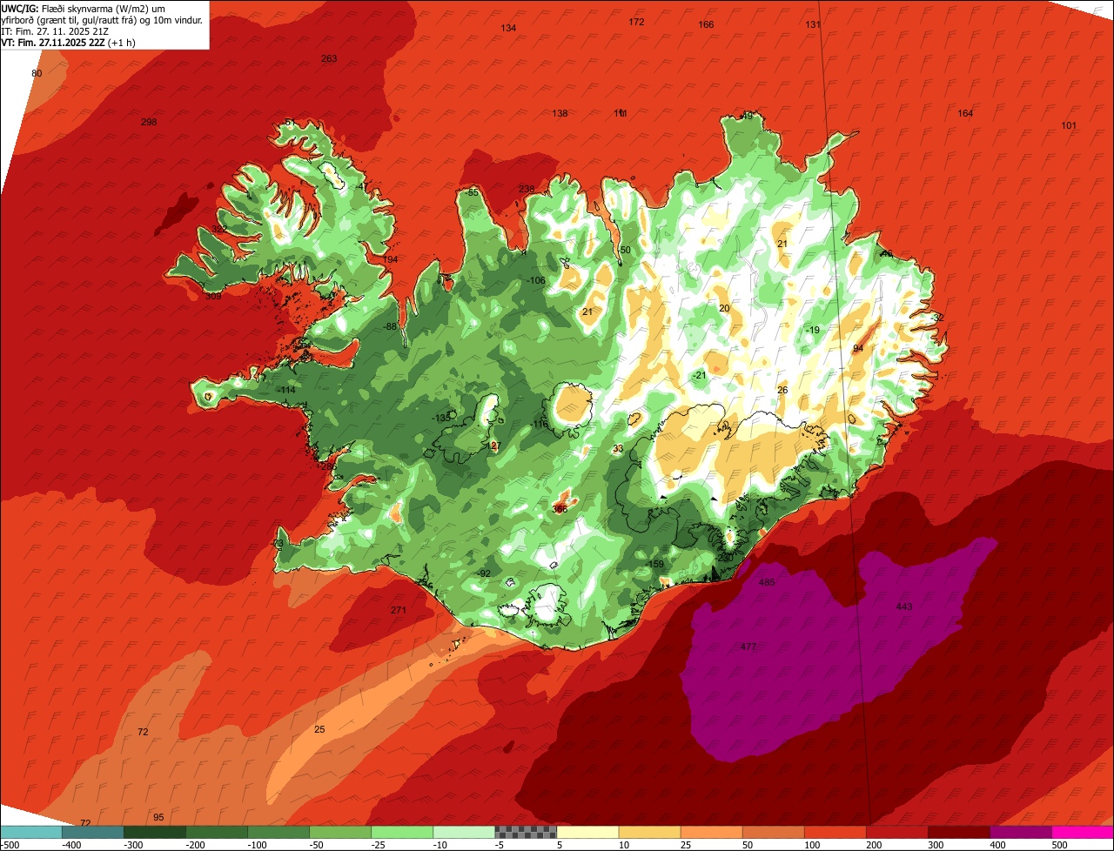Click the 164 value over the northeast sea
The image size is (1114, 851).
click(x=965, y=113)
